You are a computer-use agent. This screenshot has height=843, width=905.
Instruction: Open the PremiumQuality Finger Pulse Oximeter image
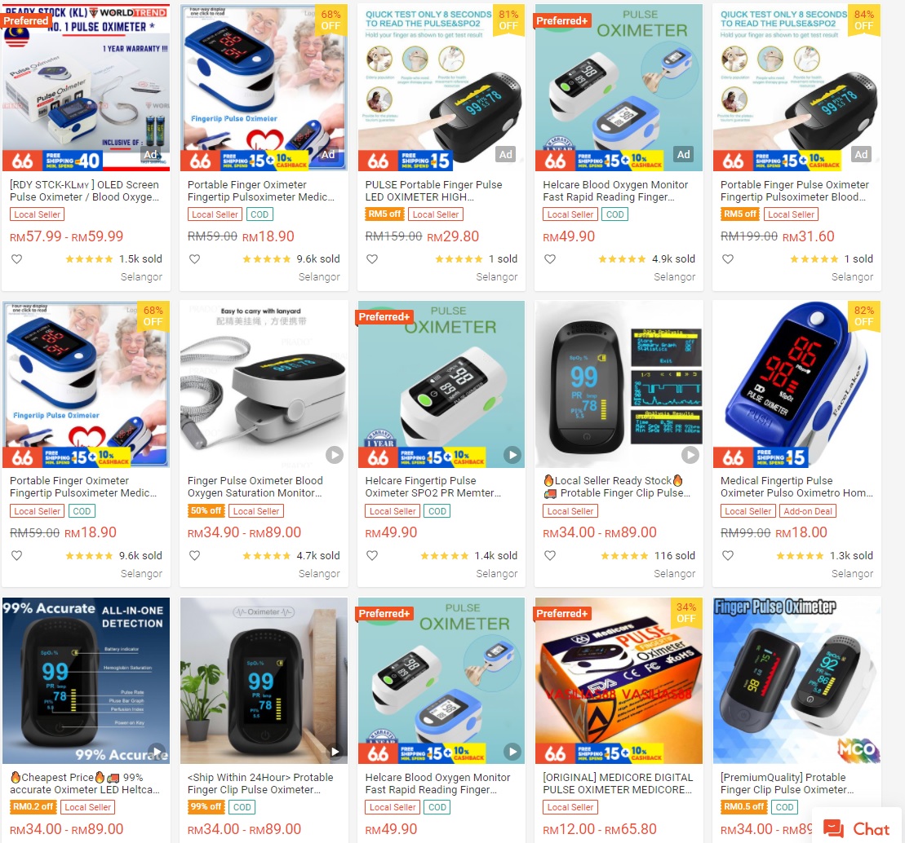click(797, 681)
